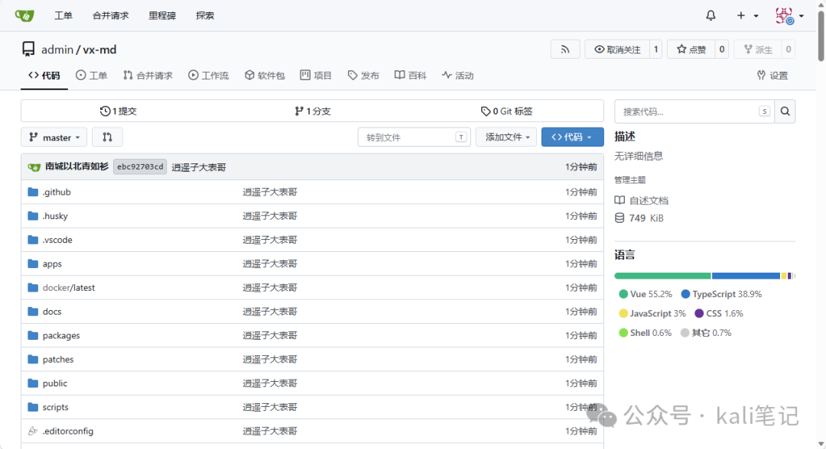
Task: Open the patches folder
Action: click(58, 359)
